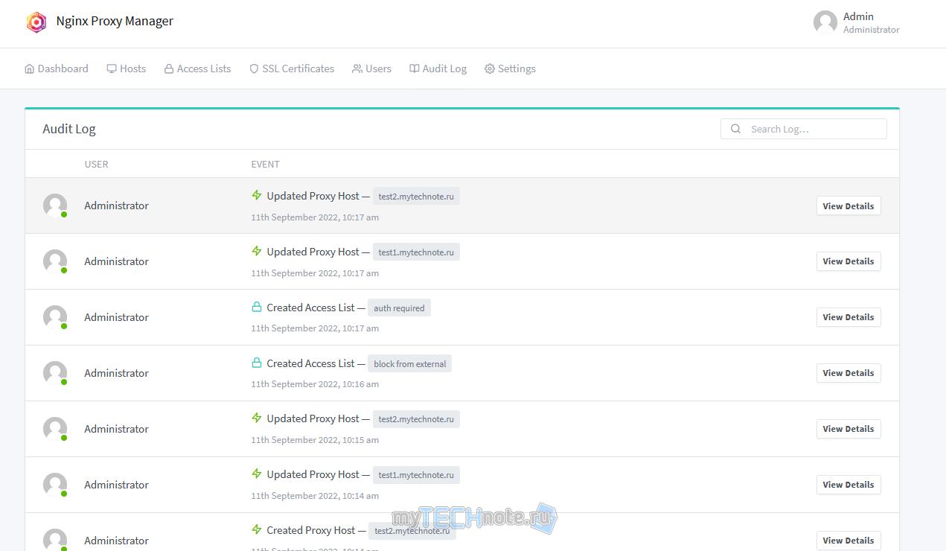This screenshot has width=946, height=551.
Task: Click the lock icon beside auth required event
Action: (257, 307)
